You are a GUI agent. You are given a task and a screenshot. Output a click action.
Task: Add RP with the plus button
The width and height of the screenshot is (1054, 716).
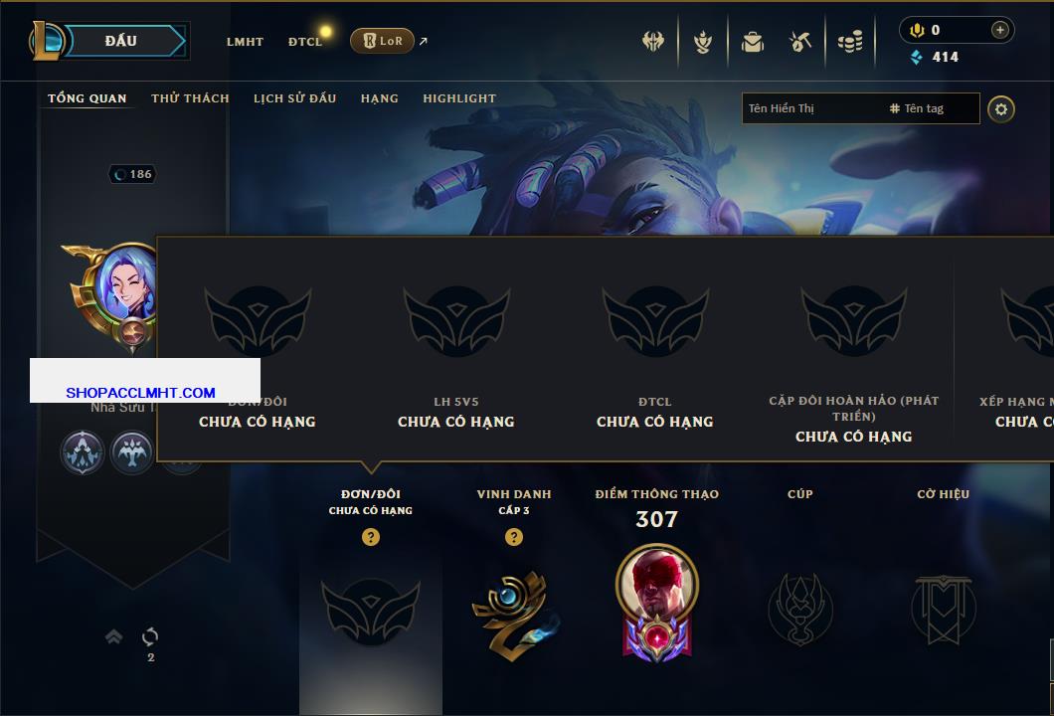tap(1000, 30)
